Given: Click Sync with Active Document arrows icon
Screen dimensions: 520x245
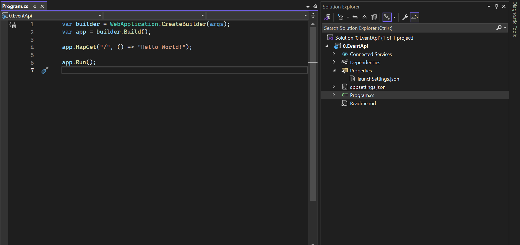Looking at the screenshot, I should click(x=355, y=17).
